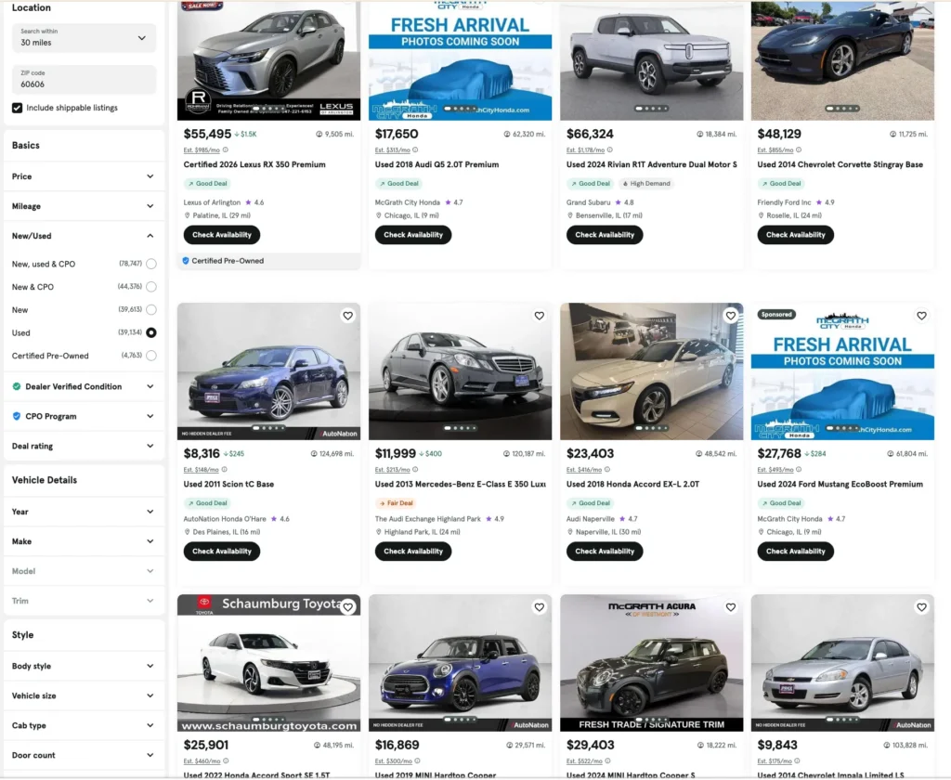Click the Bensenville, IL location pin icon

[x=570, y=215]
